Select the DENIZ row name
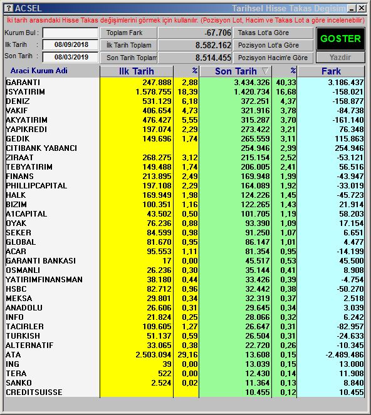Screen dimensions: 371x415 point(18,101)
